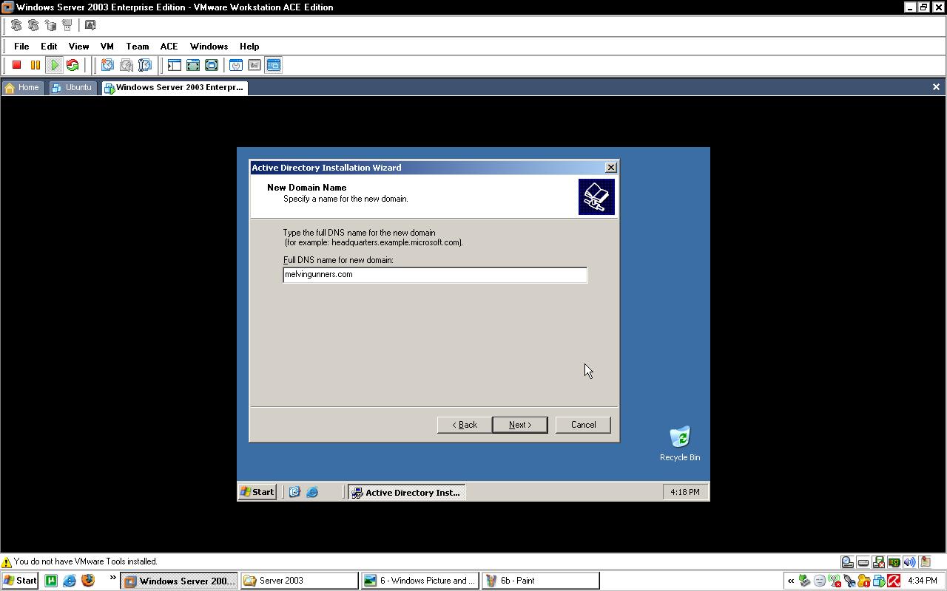Open the 6b - Paint taskbar item
The width and height of the screenshot is (947, 591).
click(x=540, y=580)
